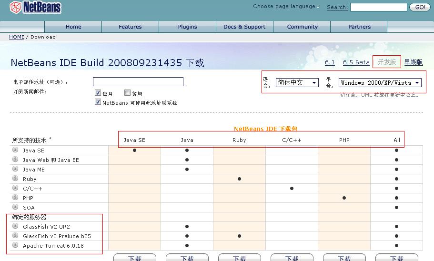The width and height of the screenshot is (434, 261).
Task: Go to the Home tab
Action: [x=73, y=27]
